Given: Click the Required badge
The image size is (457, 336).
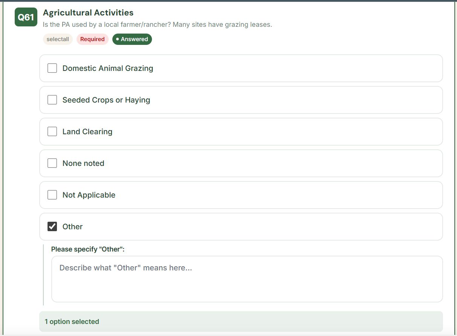Looking at the screenshot, I should [92, 39].
